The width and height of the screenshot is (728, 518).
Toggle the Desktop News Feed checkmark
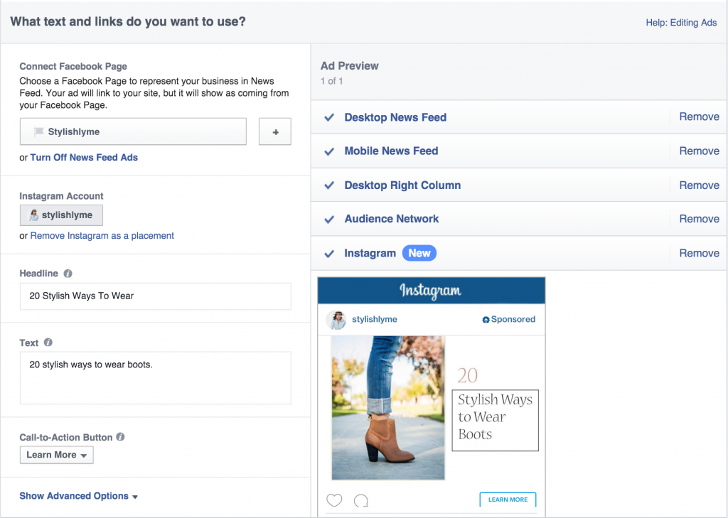[x=329, y=117]
